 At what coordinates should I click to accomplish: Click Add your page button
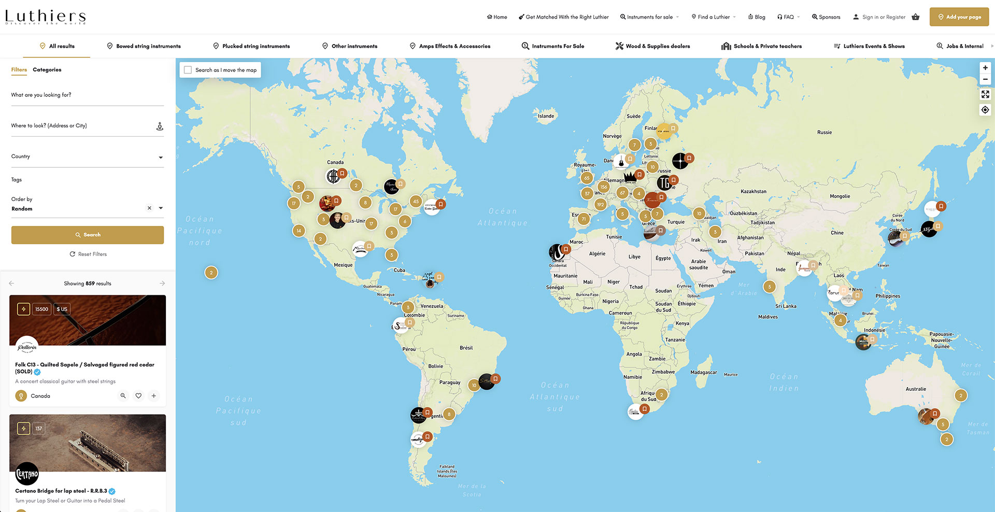click(959, 17)
